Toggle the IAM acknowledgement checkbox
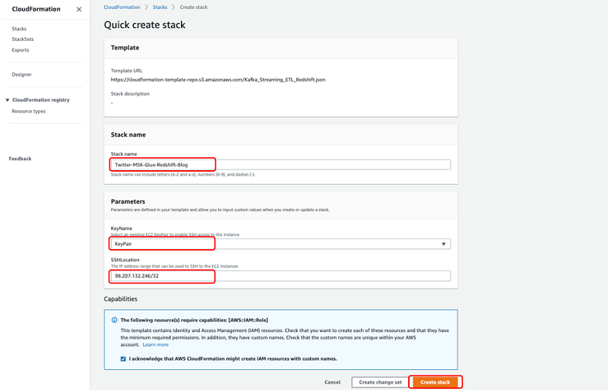Image resolution: width=608 pixels, height=392 pixels. click(x=123, y=359)
